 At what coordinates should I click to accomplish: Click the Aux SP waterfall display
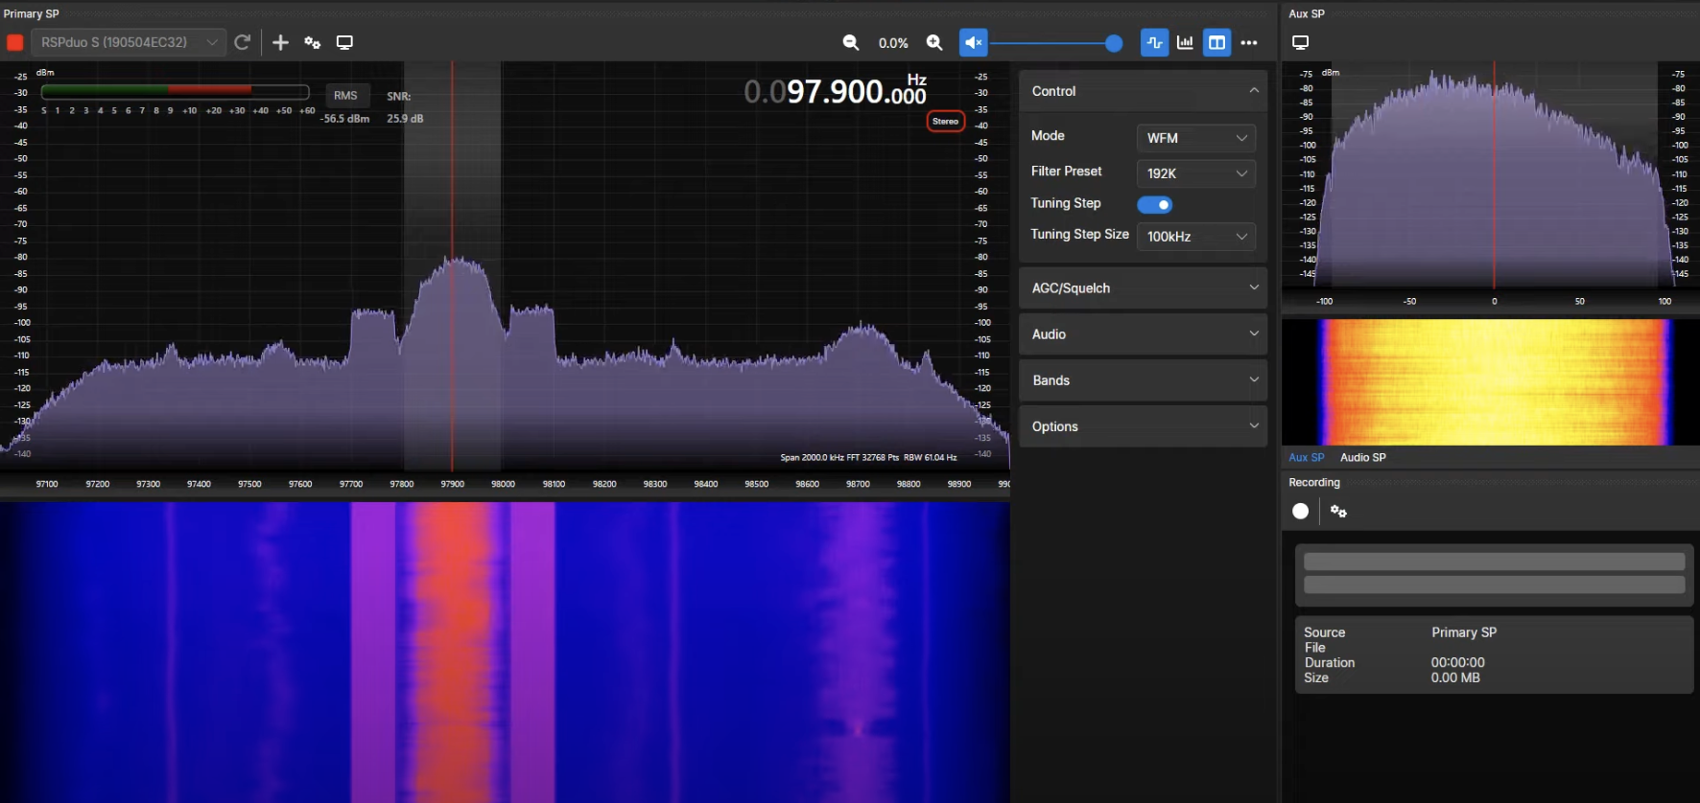[x=1491, y=381]
